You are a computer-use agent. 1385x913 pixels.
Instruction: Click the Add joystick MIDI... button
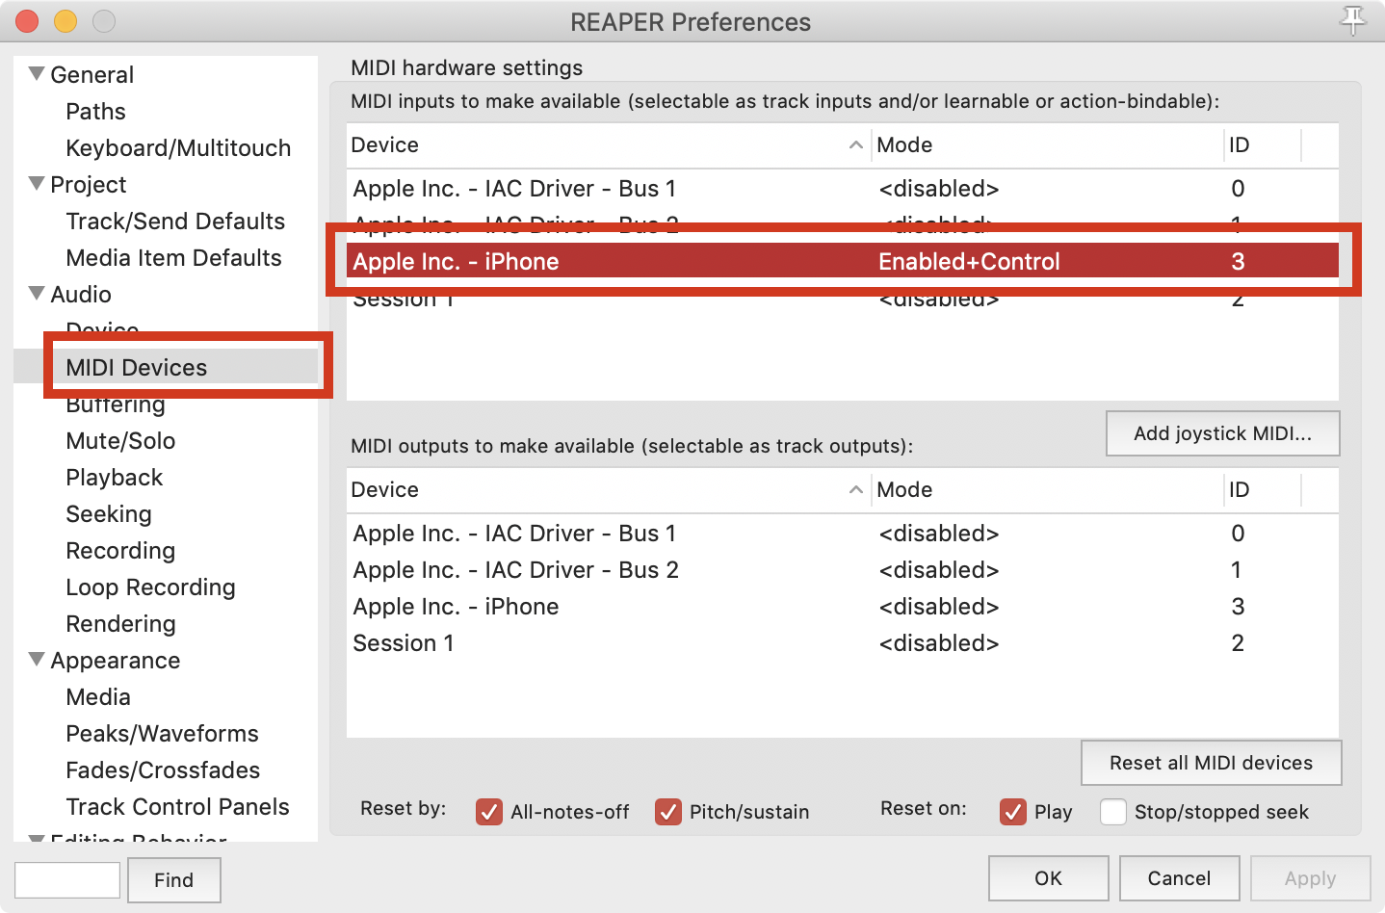1223,433
